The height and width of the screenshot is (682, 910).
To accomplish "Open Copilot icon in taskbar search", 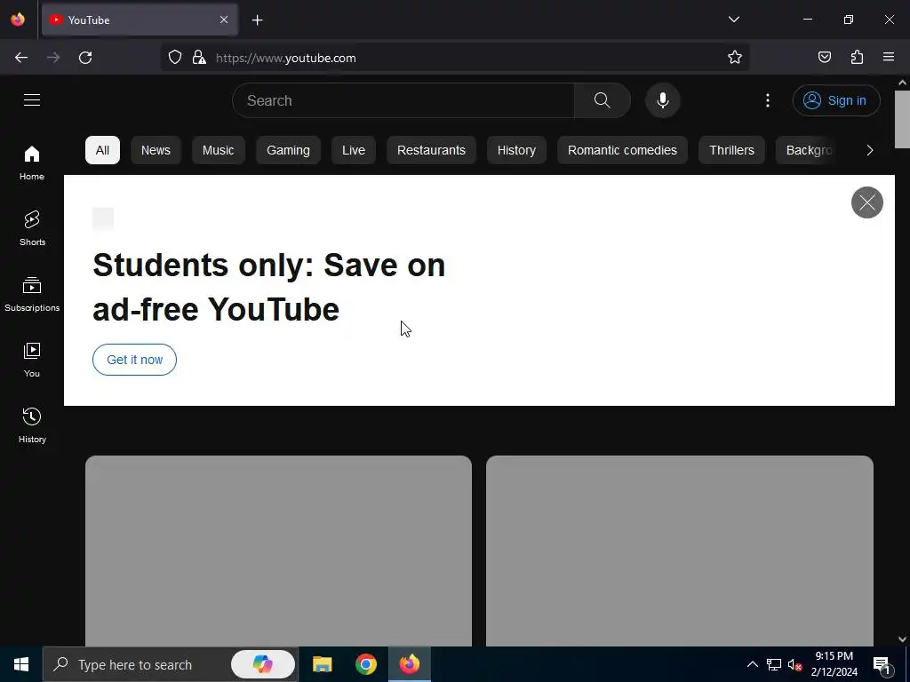I will pos(263,664).
